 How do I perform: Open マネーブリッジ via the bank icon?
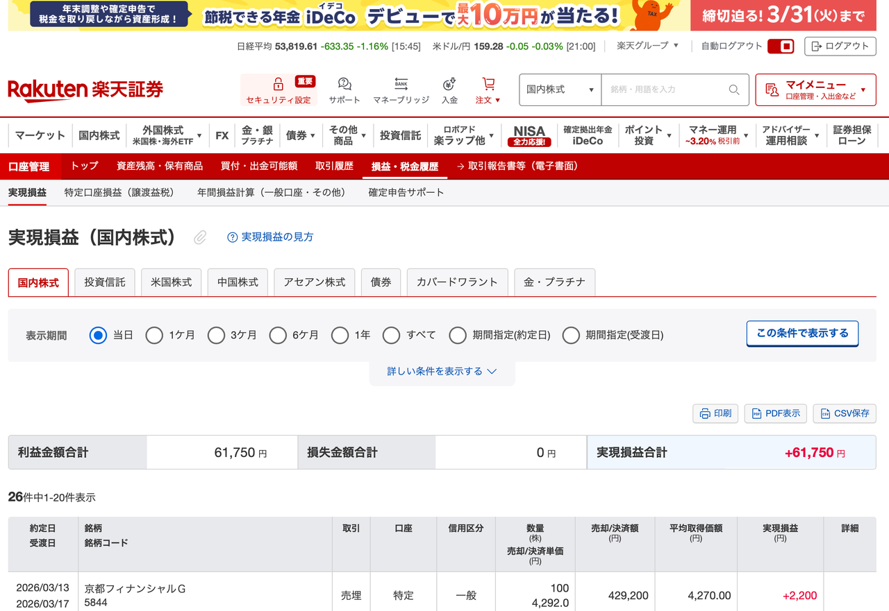point(401,83)
